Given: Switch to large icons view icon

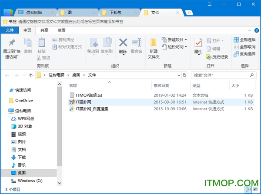Looking at the screenshot, I should coord(255,189).
